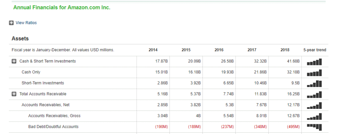Select the 2014 column header
345x134 pixels.
153,50
